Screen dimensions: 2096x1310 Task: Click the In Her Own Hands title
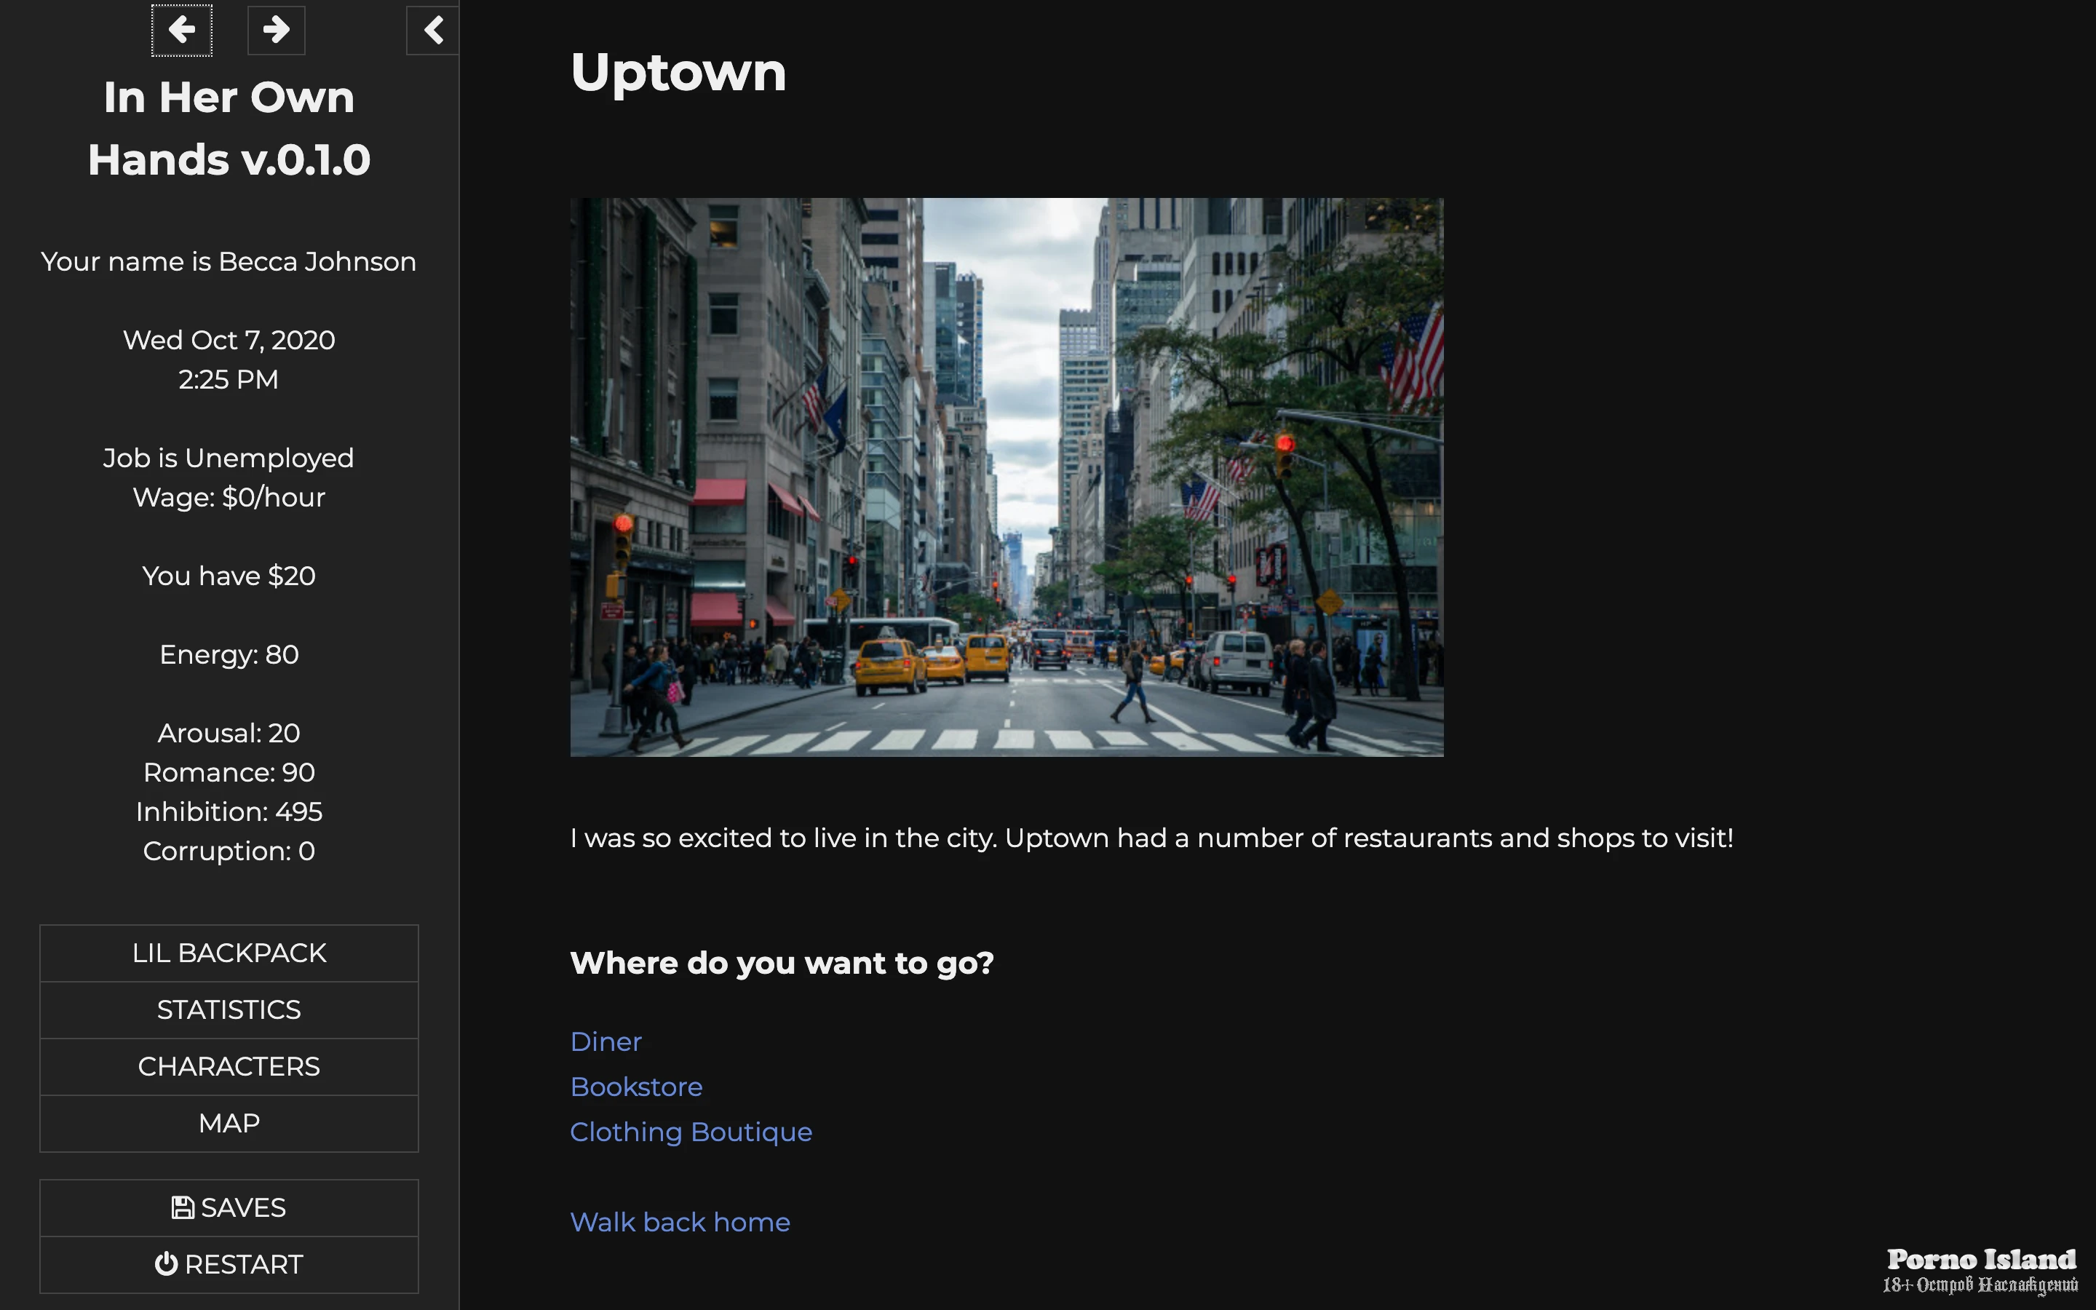click(x=229, y=128)
